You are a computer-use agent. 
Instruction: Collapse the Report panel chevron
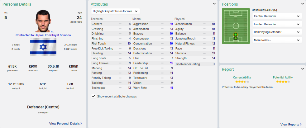click(303, 69)
